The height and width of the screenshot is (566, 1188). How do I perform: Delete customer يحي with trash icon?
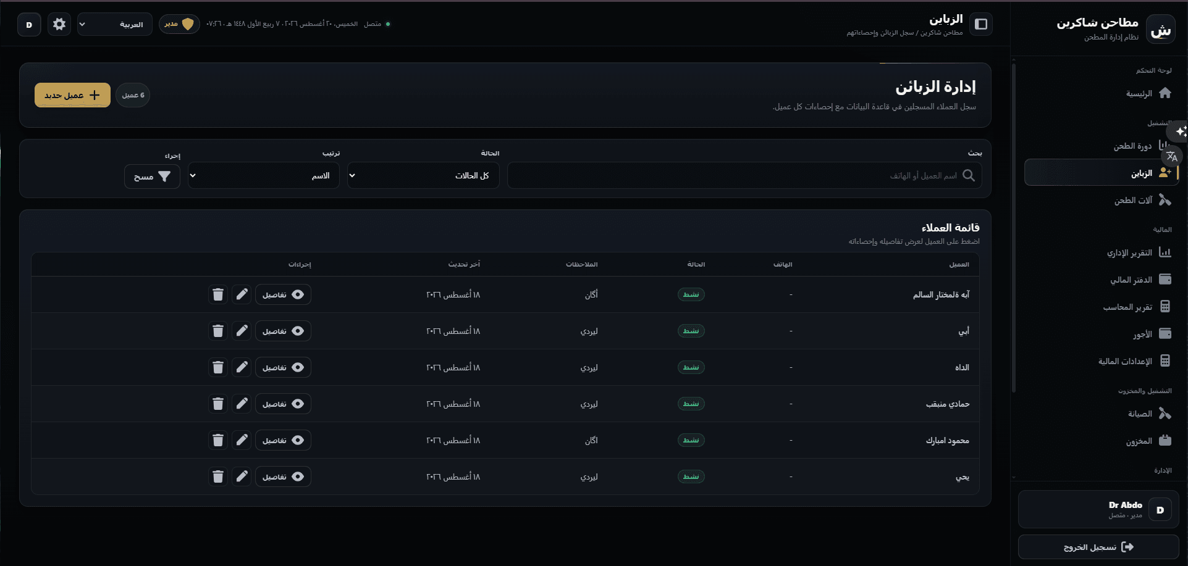218,477
